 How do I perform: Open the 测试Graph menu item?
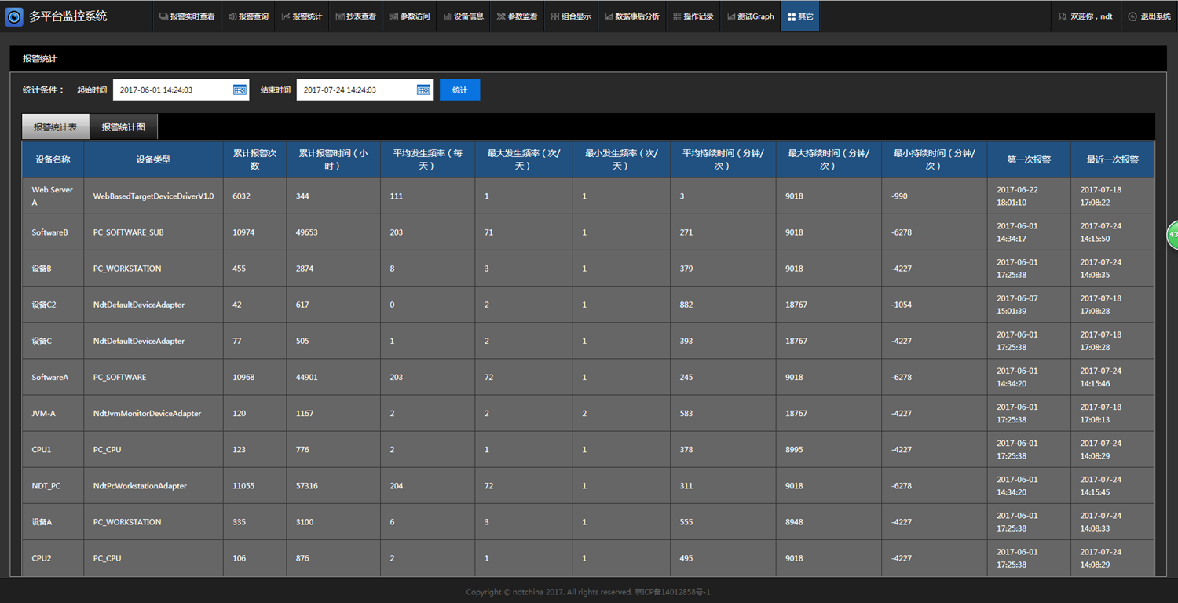(751, 16)
